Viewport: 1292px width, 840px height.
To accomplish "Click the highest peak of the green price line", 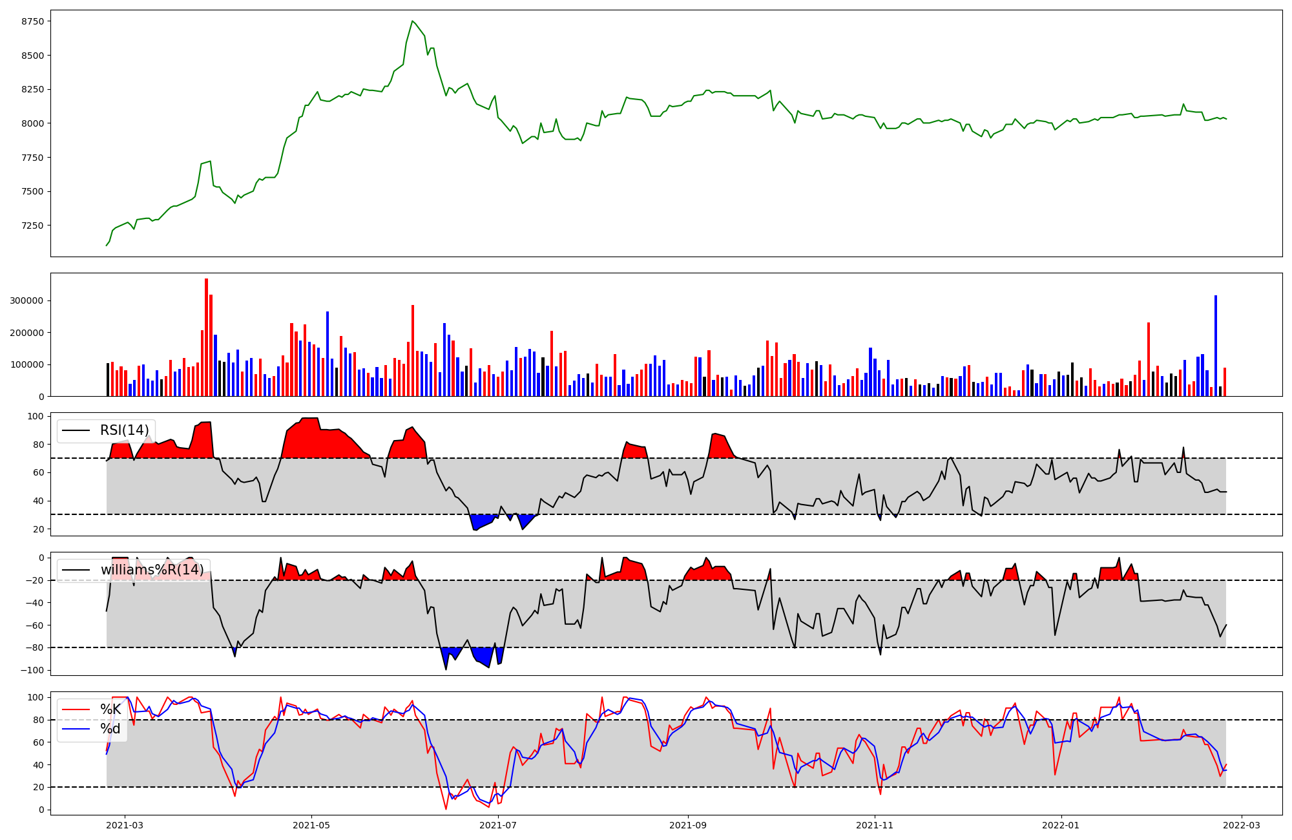I will coord(413,21).
